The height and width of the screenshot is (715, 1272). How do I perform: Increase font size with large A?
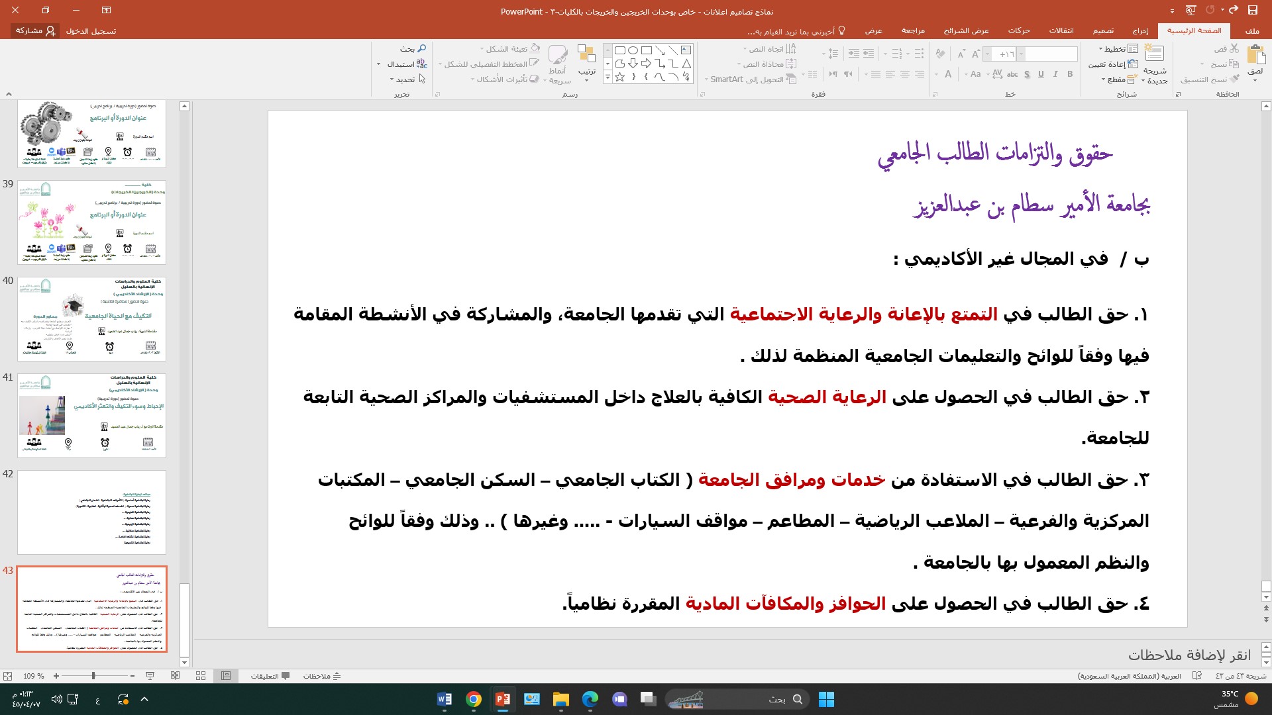(975, 54)
